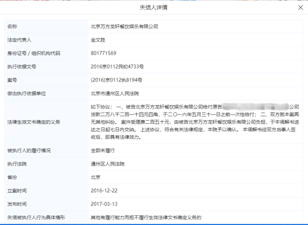
Task: Click the 名称 row label
Action: 12,26
